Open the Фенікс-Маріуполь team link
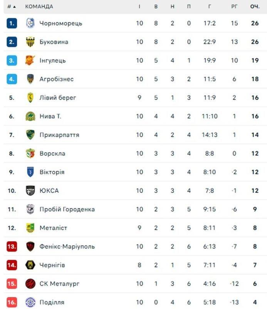This screenshot has width=267, height=309. [x=67, y=246]
